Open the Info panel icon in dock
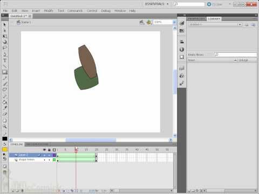The width and height of the screenshot is (259, 194). (x=182, y=50)
